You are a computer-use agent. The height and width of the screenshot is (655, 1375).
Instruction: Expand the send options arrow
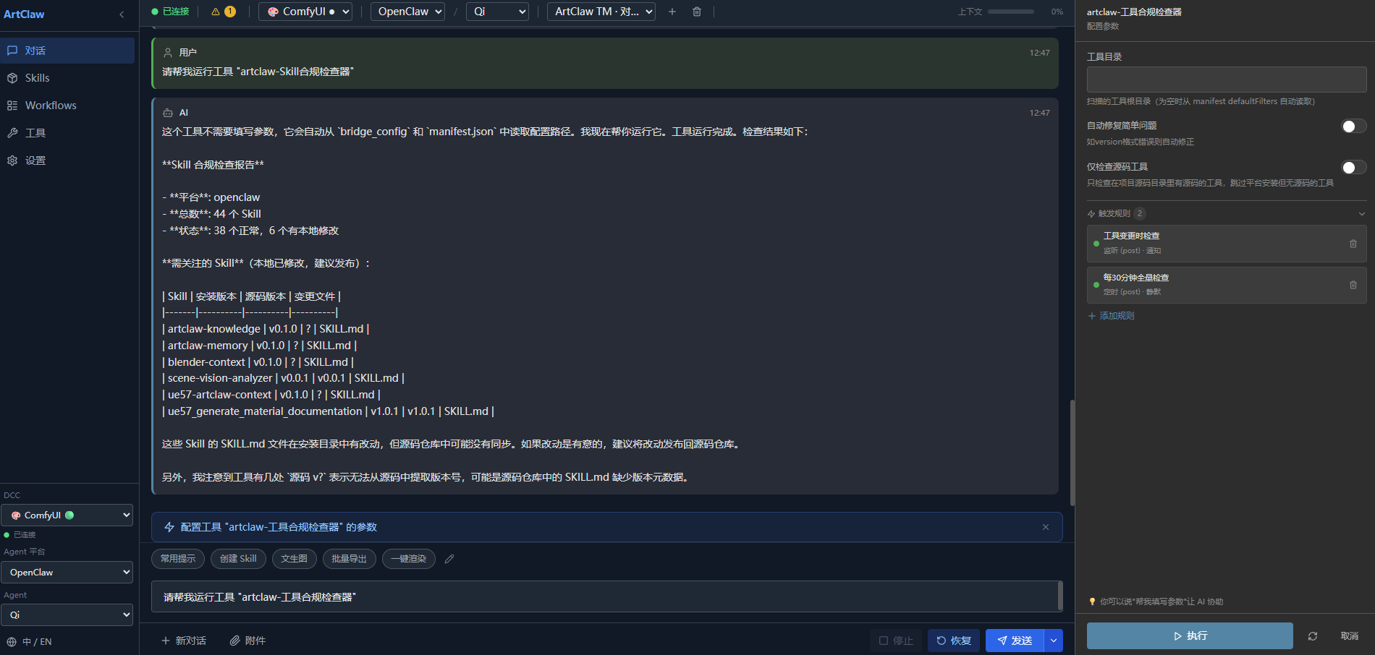[1054, 641]
